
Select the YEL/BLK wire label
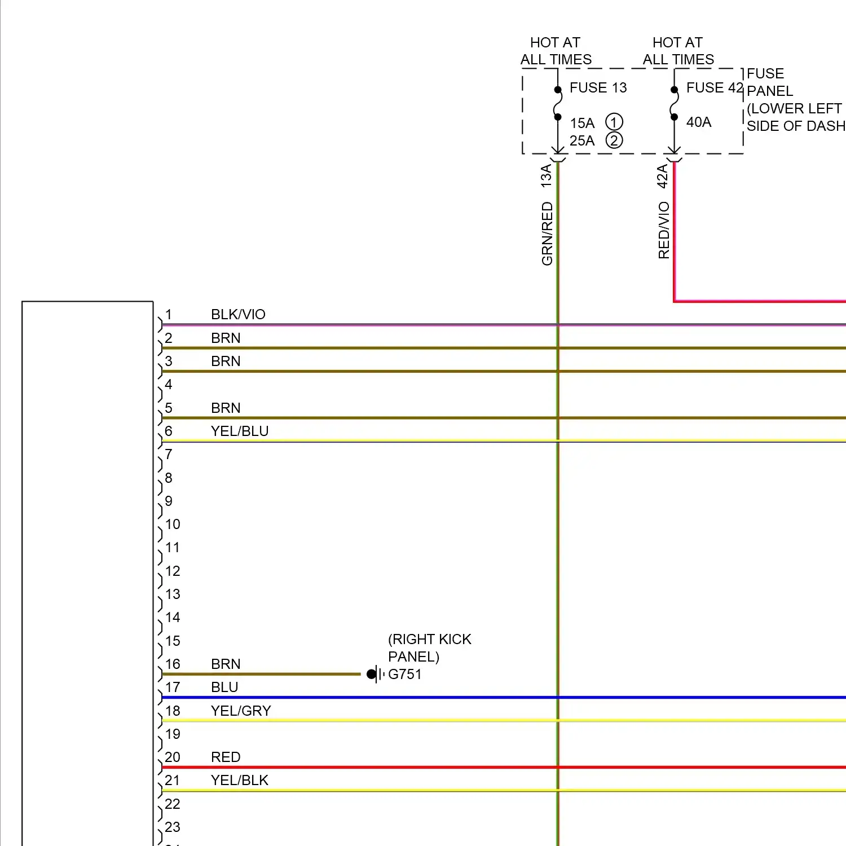click(240, 780)
